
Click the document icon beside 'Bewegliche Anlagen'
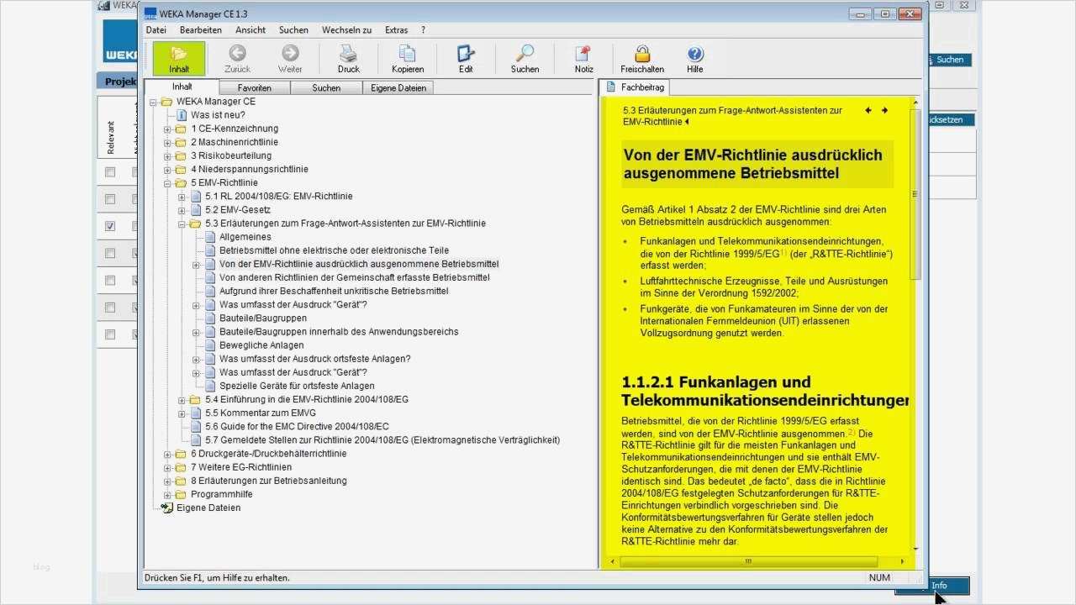210,345
